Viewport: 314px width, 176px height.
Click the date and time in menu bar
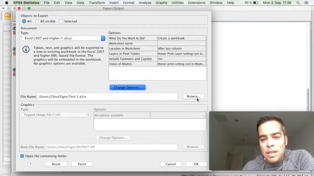(x=277, y=2)
